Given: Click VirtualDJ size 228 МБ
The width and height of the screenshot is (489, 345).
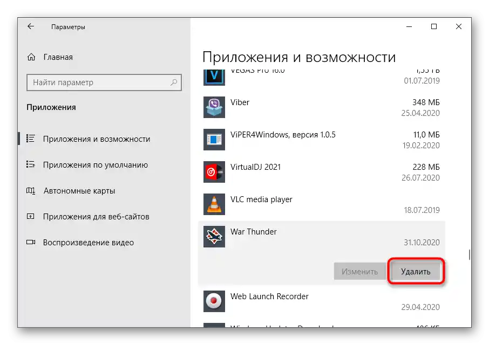Looking at the screenshot, I should click(426, 167).
